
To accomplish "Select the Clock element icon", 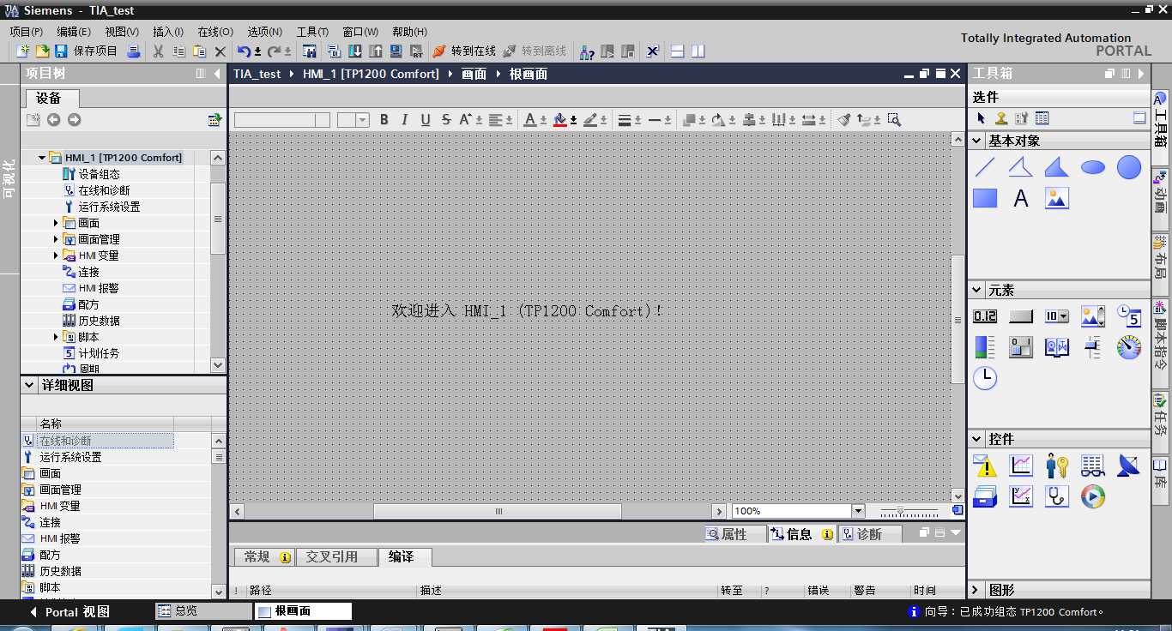I will coord(985,377).
